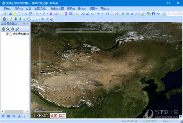Click the blue horizontal arrows move icon
The image size is (183, 123).
point(42,19)
